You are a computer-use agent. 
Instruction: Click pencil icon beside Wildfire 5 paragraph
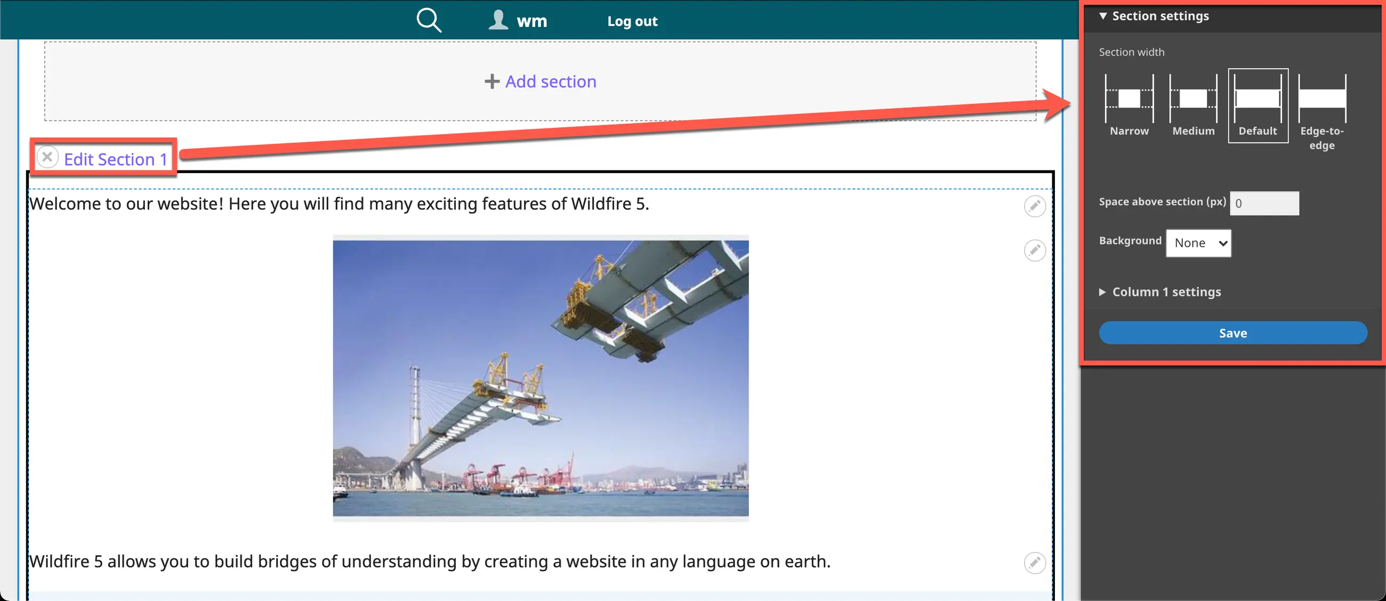coord(1034,563)
